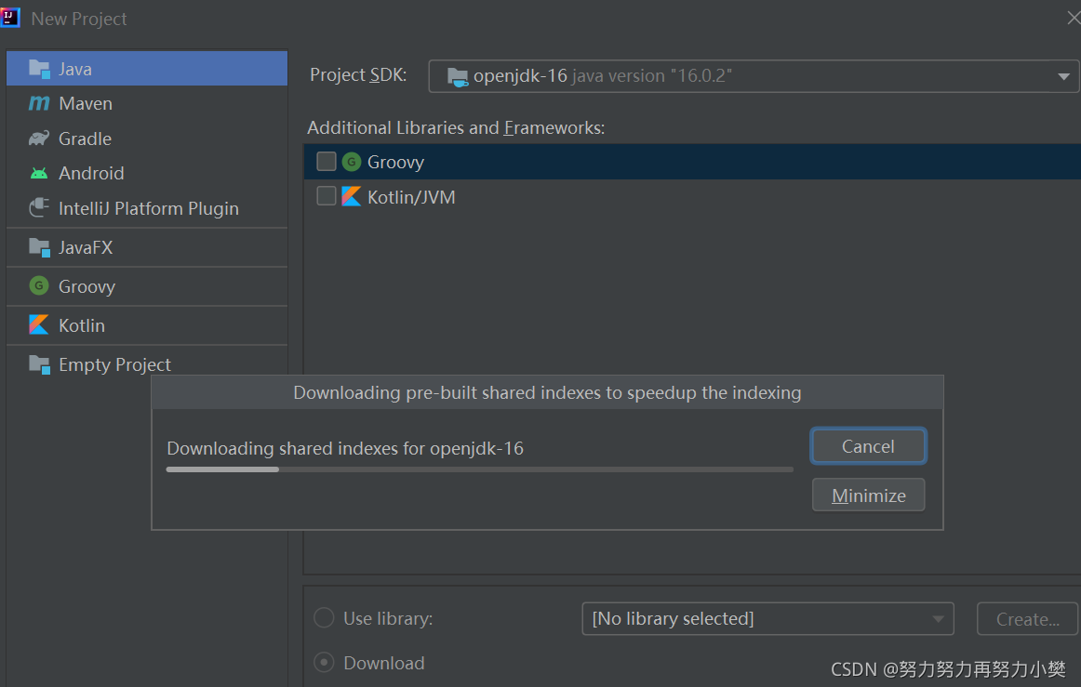This screenshot has height=687, width=1081.
Task: Click the 'Groovy' text in frameworks list
Action: [395, 163]
